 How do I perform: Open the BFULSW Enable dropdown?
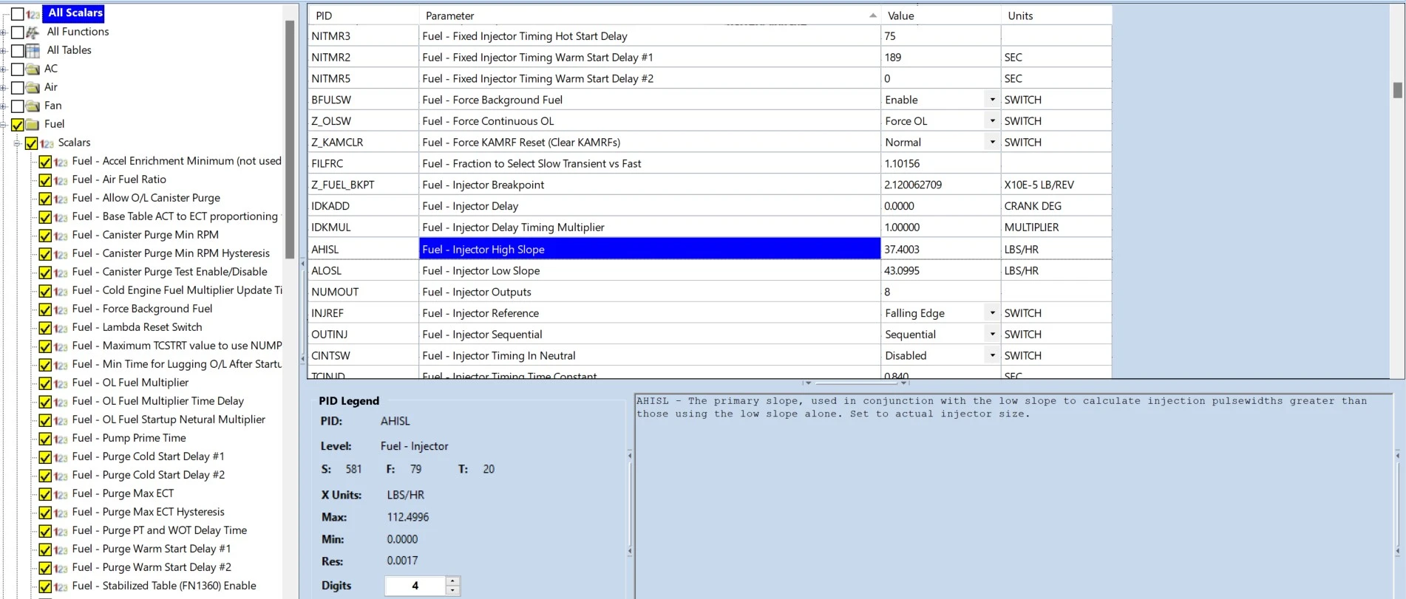[992, 100]
